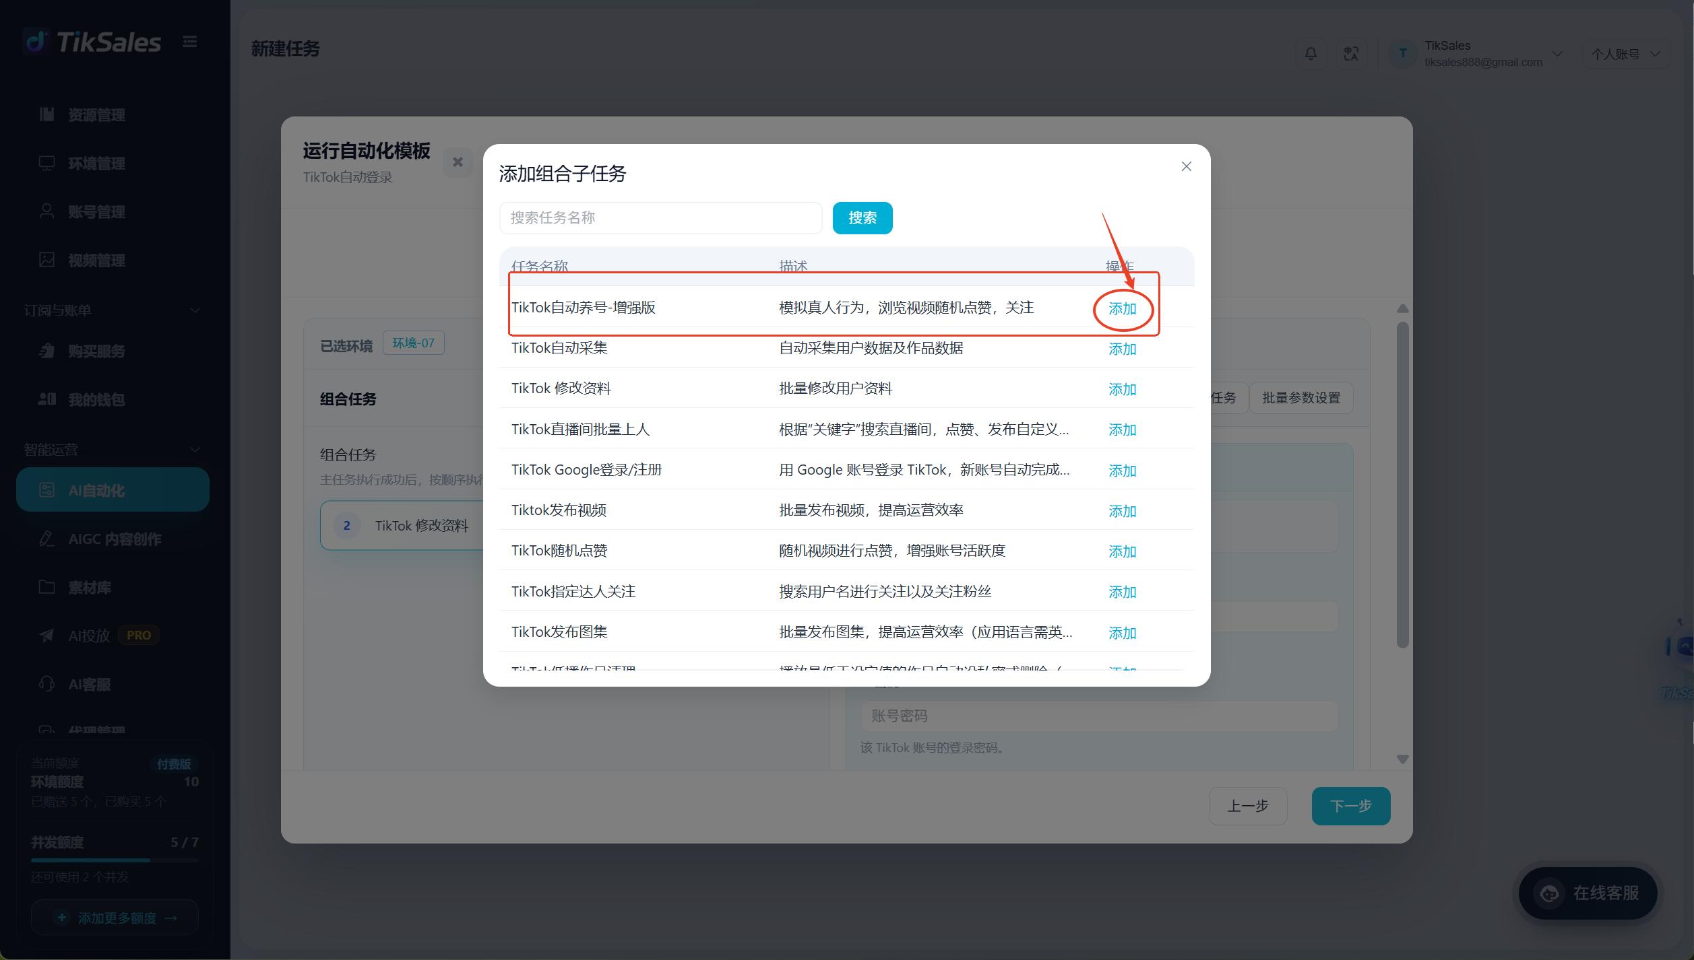Open 我的钱包 wallet item

(96, 400)
